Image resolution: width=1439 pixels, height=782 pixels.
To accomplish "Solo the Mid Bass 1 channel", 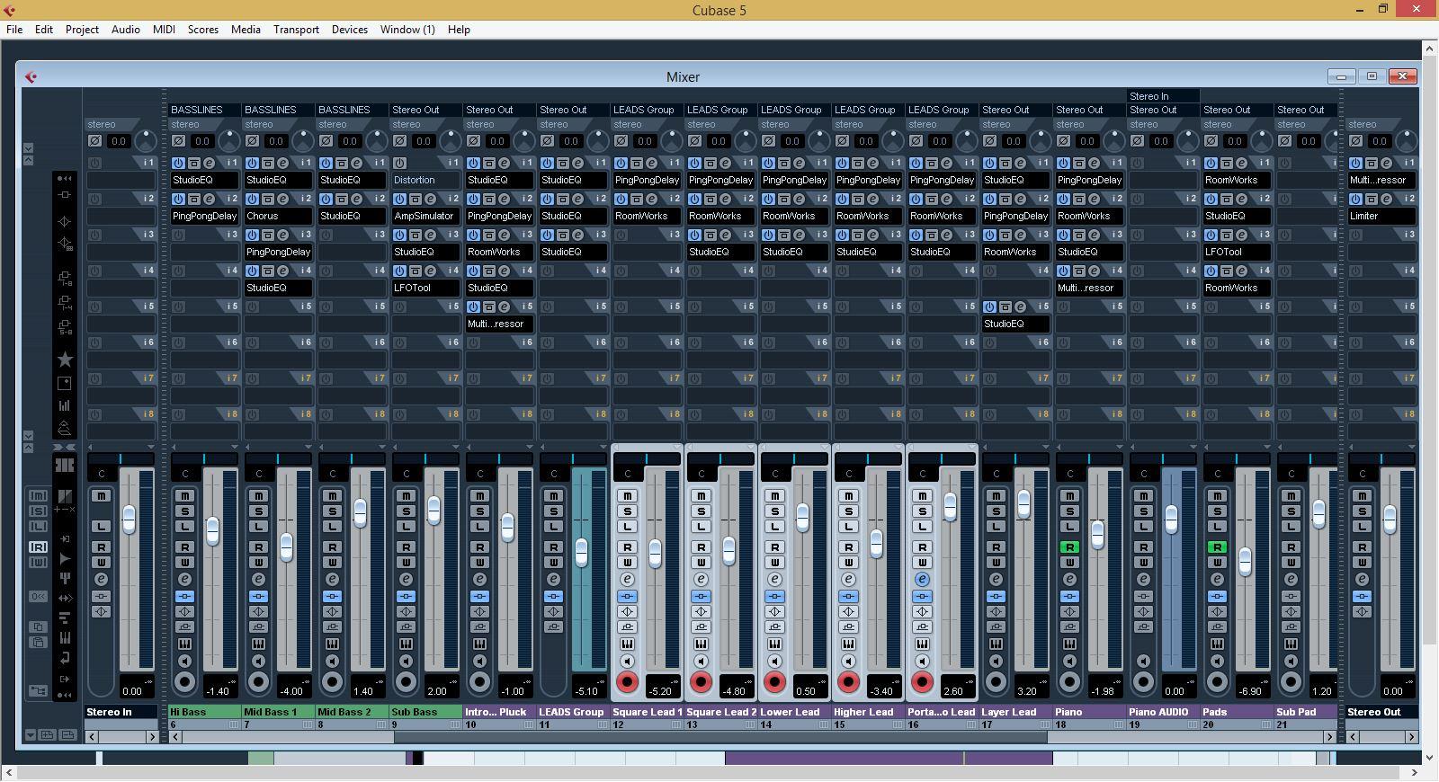I will point(258,511).
